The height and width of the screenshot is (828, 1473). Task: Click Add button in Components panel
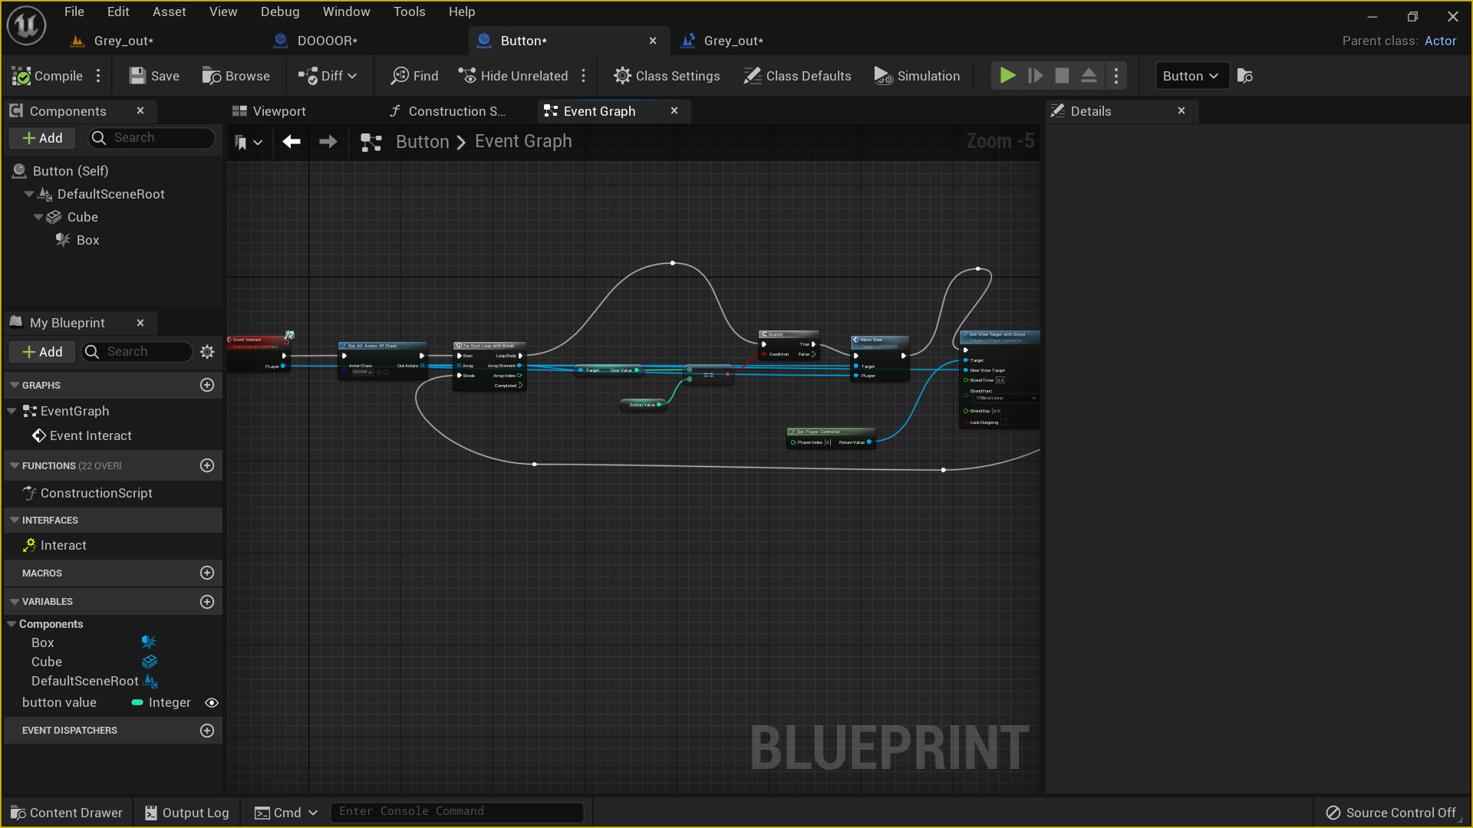(42, 138)
